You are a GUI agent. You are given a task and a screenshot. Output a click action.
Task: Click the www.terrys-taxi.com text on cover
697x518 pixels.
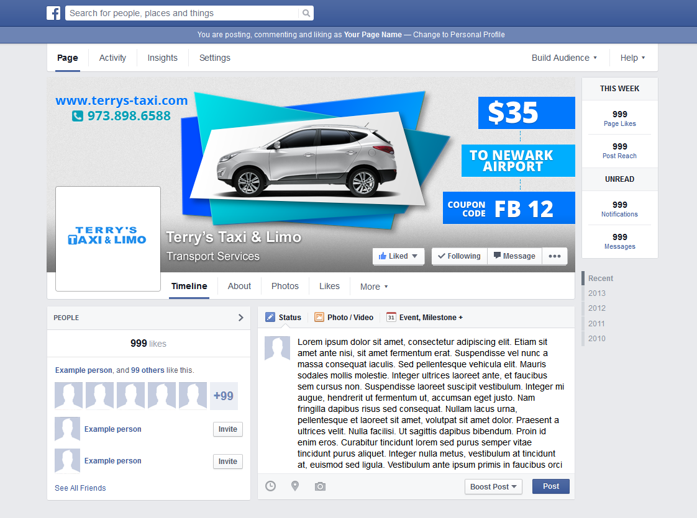click(121, 100)
